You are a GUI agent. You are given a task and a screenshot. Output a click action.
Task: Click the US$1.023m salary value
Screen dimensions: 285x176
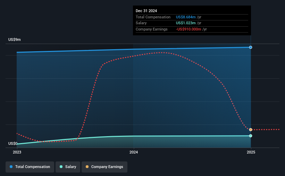point(186,23)
